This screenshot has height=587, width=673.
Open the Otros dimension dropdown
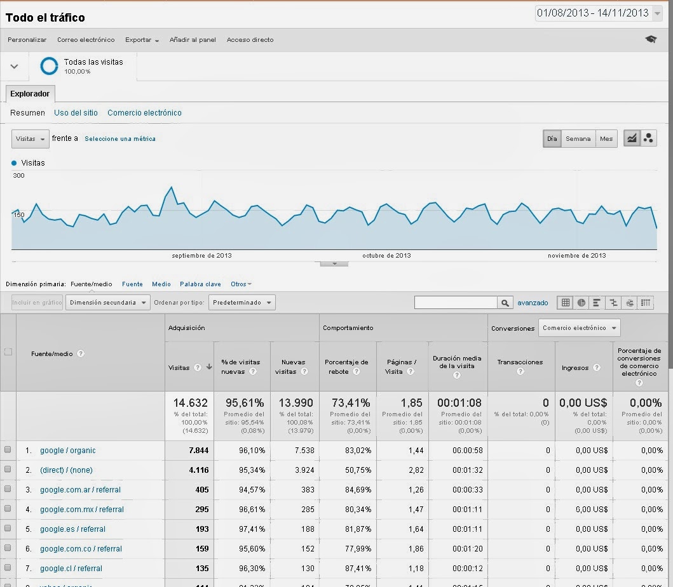pyautogui.click(x=241, y=284)
